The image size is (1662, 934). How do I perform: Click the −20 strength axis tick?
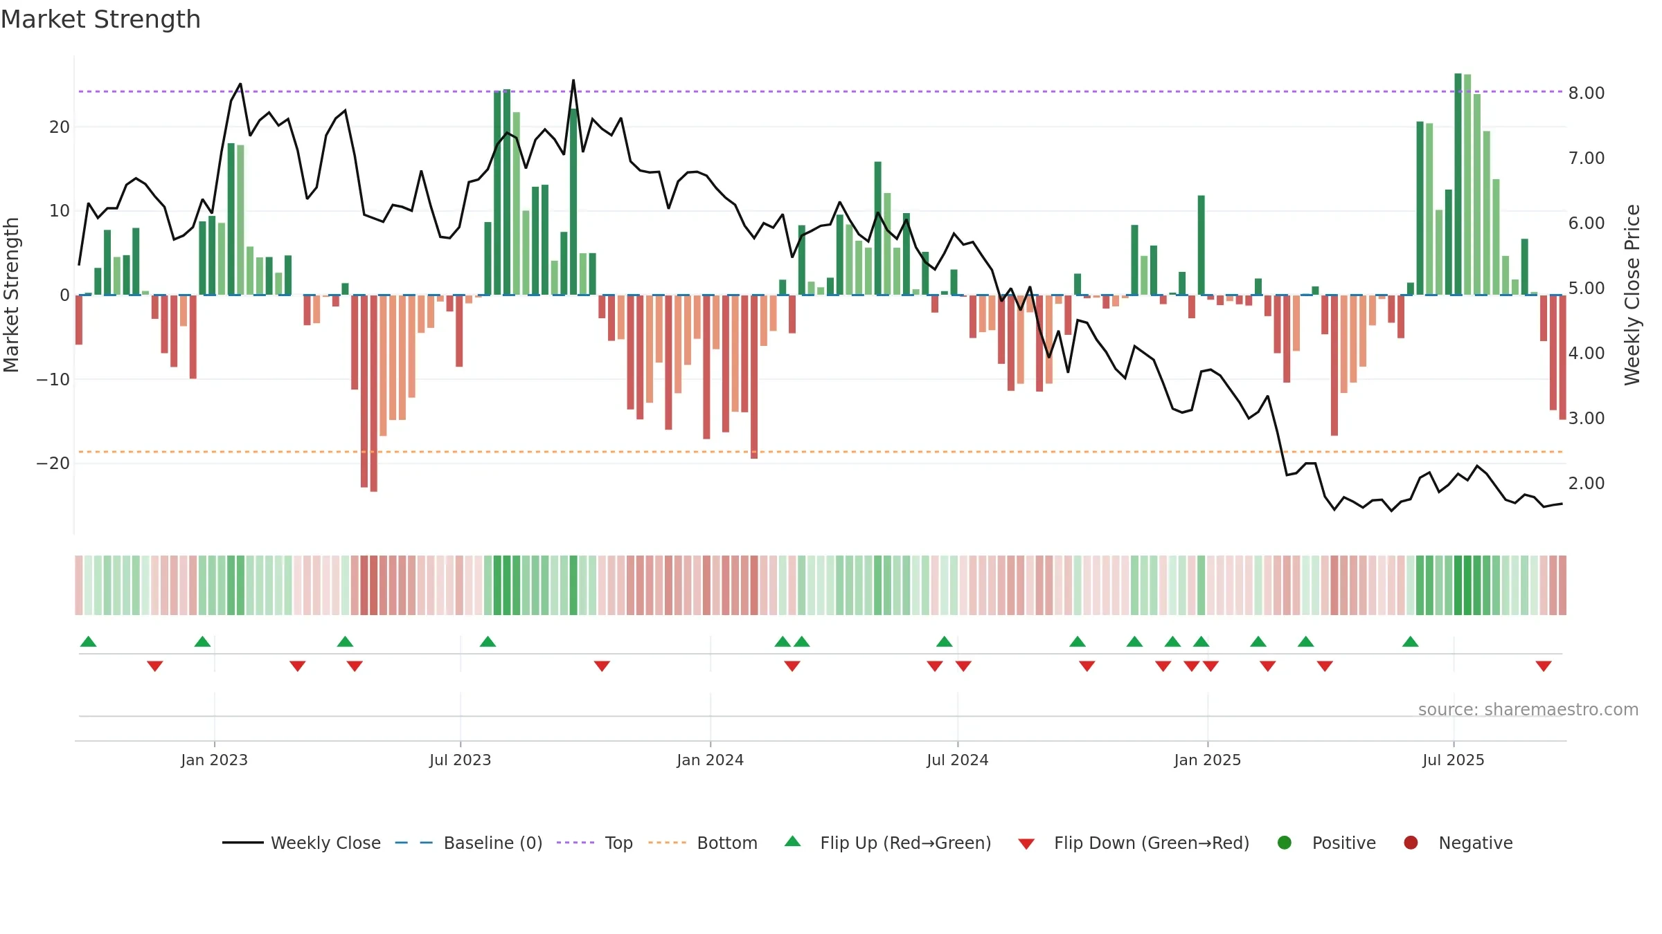pos(53,463)
